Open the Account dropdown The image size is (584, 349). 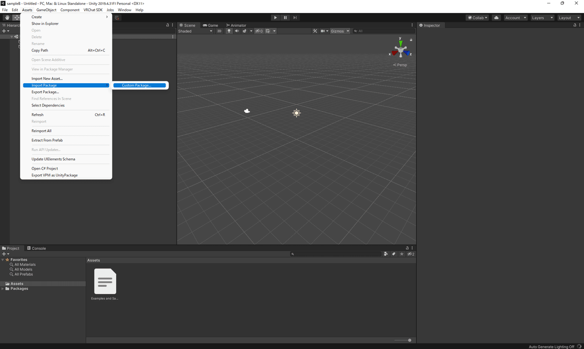(x=515, y=17)
